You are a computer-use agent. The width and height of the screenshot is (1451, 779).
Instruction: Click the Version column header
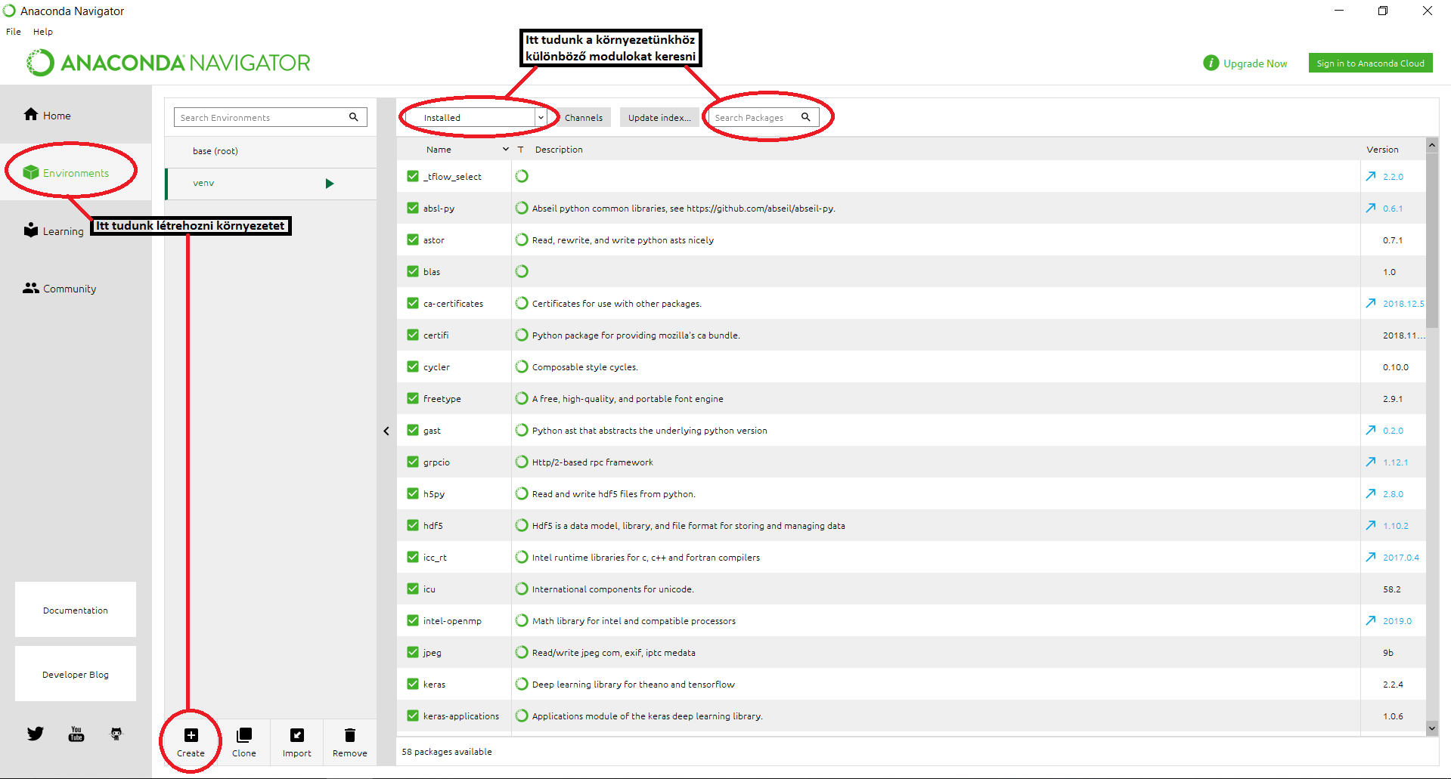coord(1382,150)
